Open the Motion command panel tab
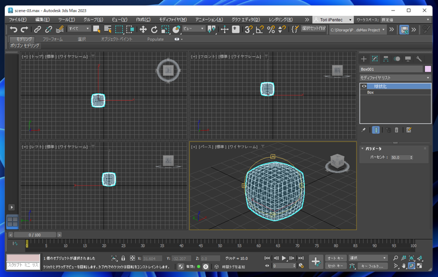Screen dimensions: 438x277 397,59
